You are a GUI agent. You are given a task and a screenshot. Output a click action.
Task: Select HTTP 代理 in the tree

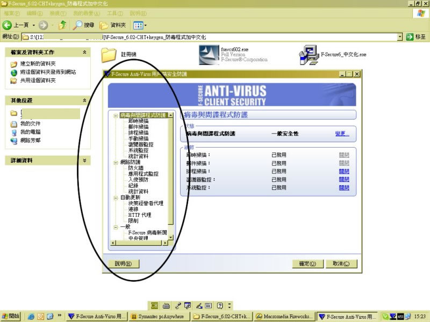pyautogui.click(x=140, y=215)
